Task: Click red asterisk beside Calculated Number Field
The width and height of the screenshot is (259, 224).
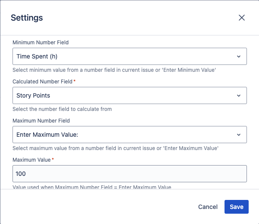Action: point(74,81)
